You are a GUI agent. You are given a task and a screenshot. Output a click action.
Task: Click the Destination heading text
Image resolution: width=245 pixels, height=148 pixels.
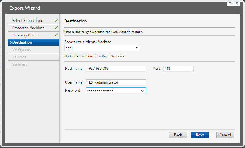(75, 21)
